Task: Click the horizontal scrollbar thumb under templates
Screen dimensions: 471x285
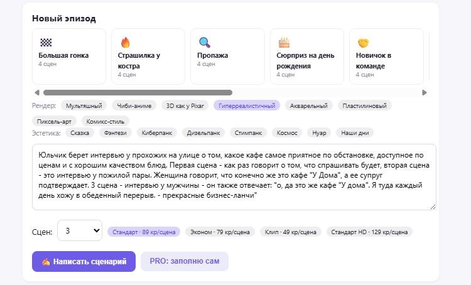Action: (x=138, y=92)
